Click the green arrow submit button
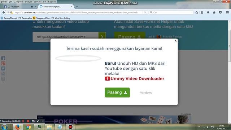This screenshot has width=231, height=130. [x=102, y=37]
